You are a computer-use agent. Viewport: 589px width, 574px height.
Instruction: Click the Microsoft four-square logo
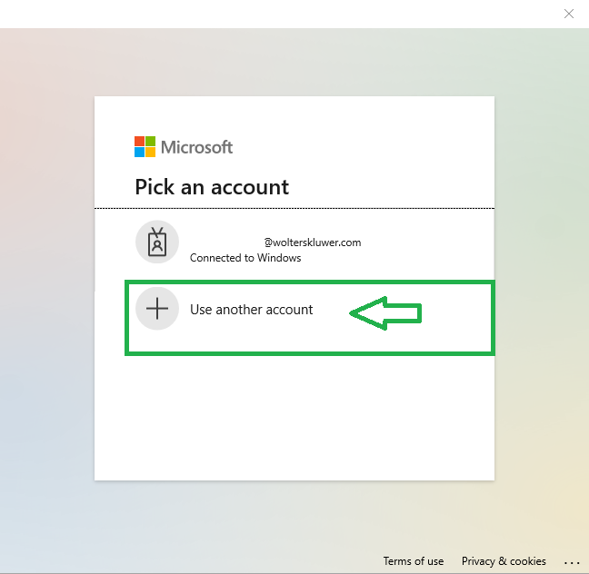145,147
